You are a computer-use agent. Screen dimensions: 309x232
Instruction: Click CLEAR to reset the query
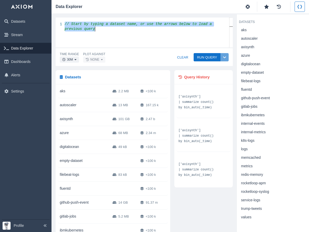(183, 57)
